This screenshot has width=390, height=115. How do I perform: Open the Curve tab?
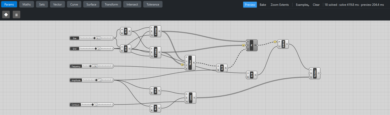tap(74, 4)
